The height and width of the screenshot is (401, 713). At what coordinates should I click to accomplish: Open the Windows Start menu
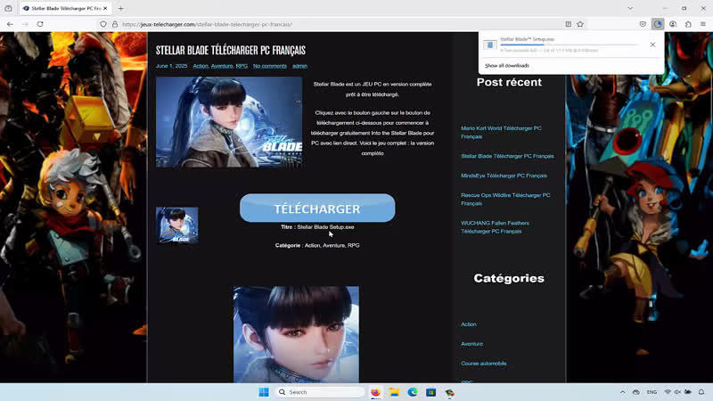264,392
